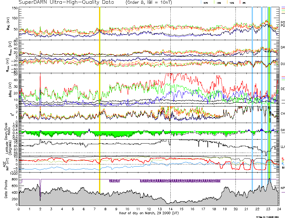This screenshot has height=218, width=285.
Task: Select the green vertical band near 23 UT
Action: [268, 93]
